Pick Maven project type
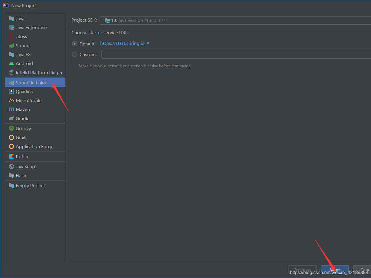 click(x=35, y=109)
